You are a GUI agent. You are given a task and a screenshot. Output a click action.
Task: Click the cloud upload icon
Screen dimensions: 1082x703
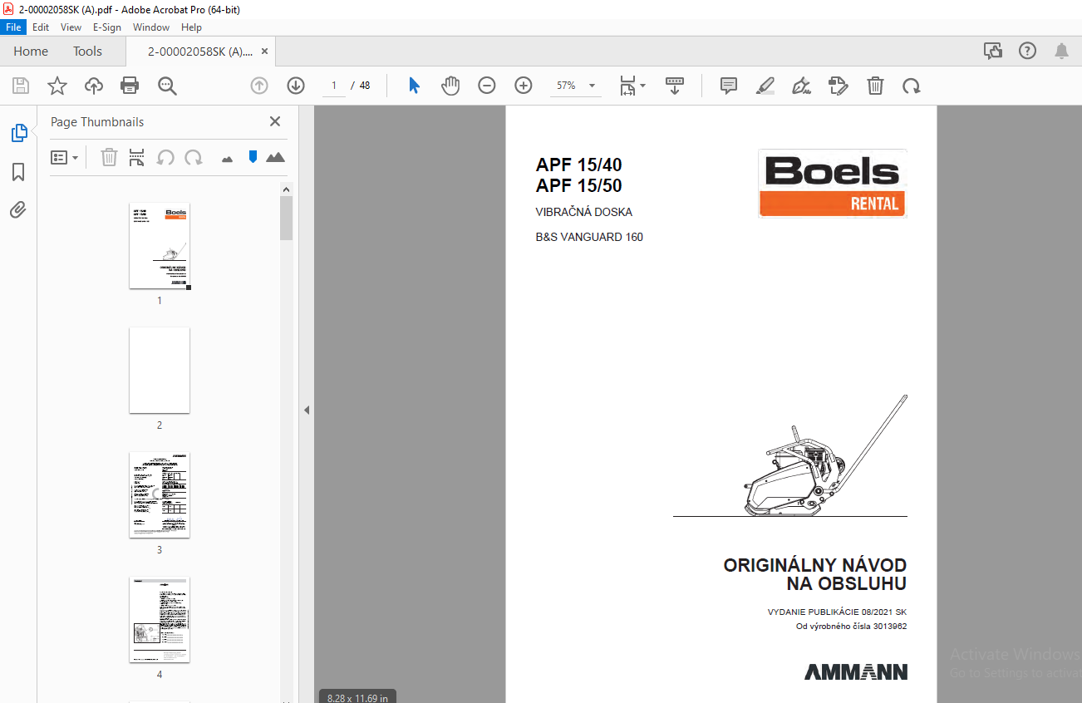pos(93,86)
